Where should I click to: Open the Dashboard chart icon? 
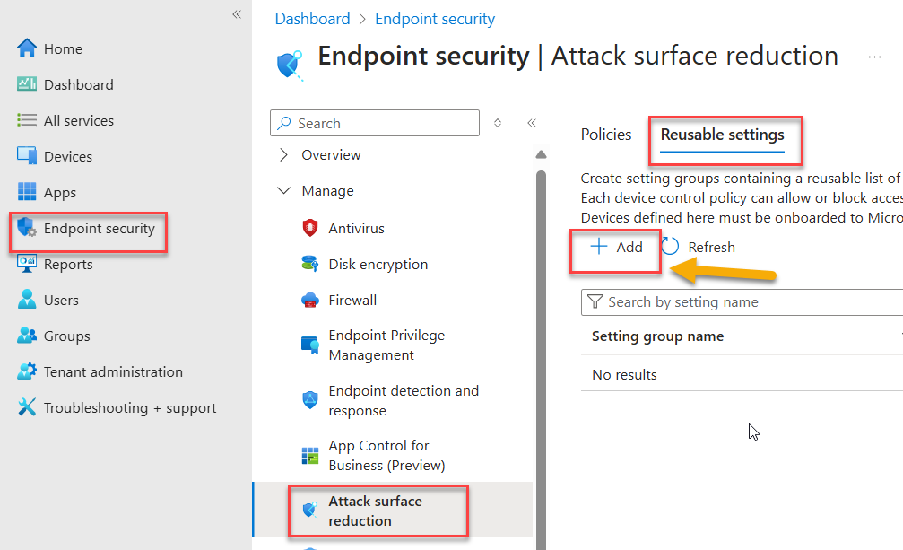point(27,84)
